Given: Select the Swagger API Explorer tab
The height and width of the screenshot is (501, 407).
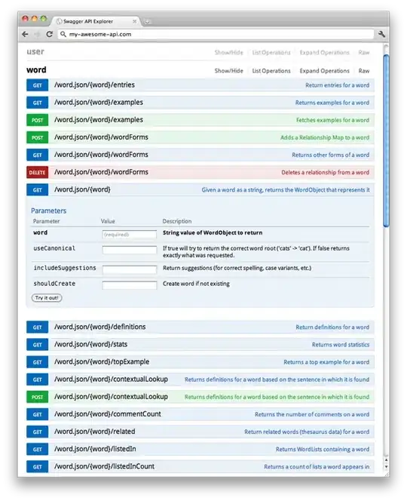Looking at the screenshot, I should [96, 21].
